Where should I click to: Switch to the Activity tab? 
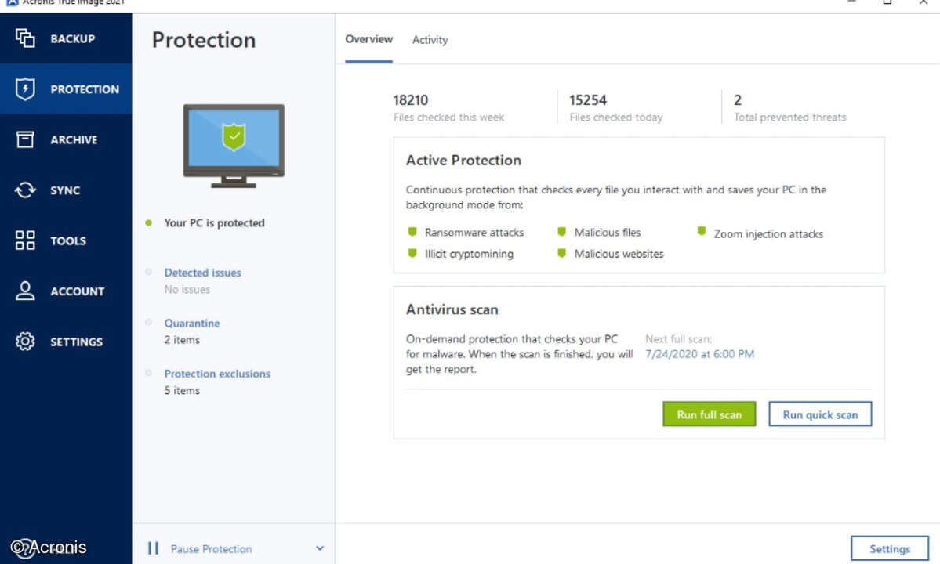click(430, 39)
